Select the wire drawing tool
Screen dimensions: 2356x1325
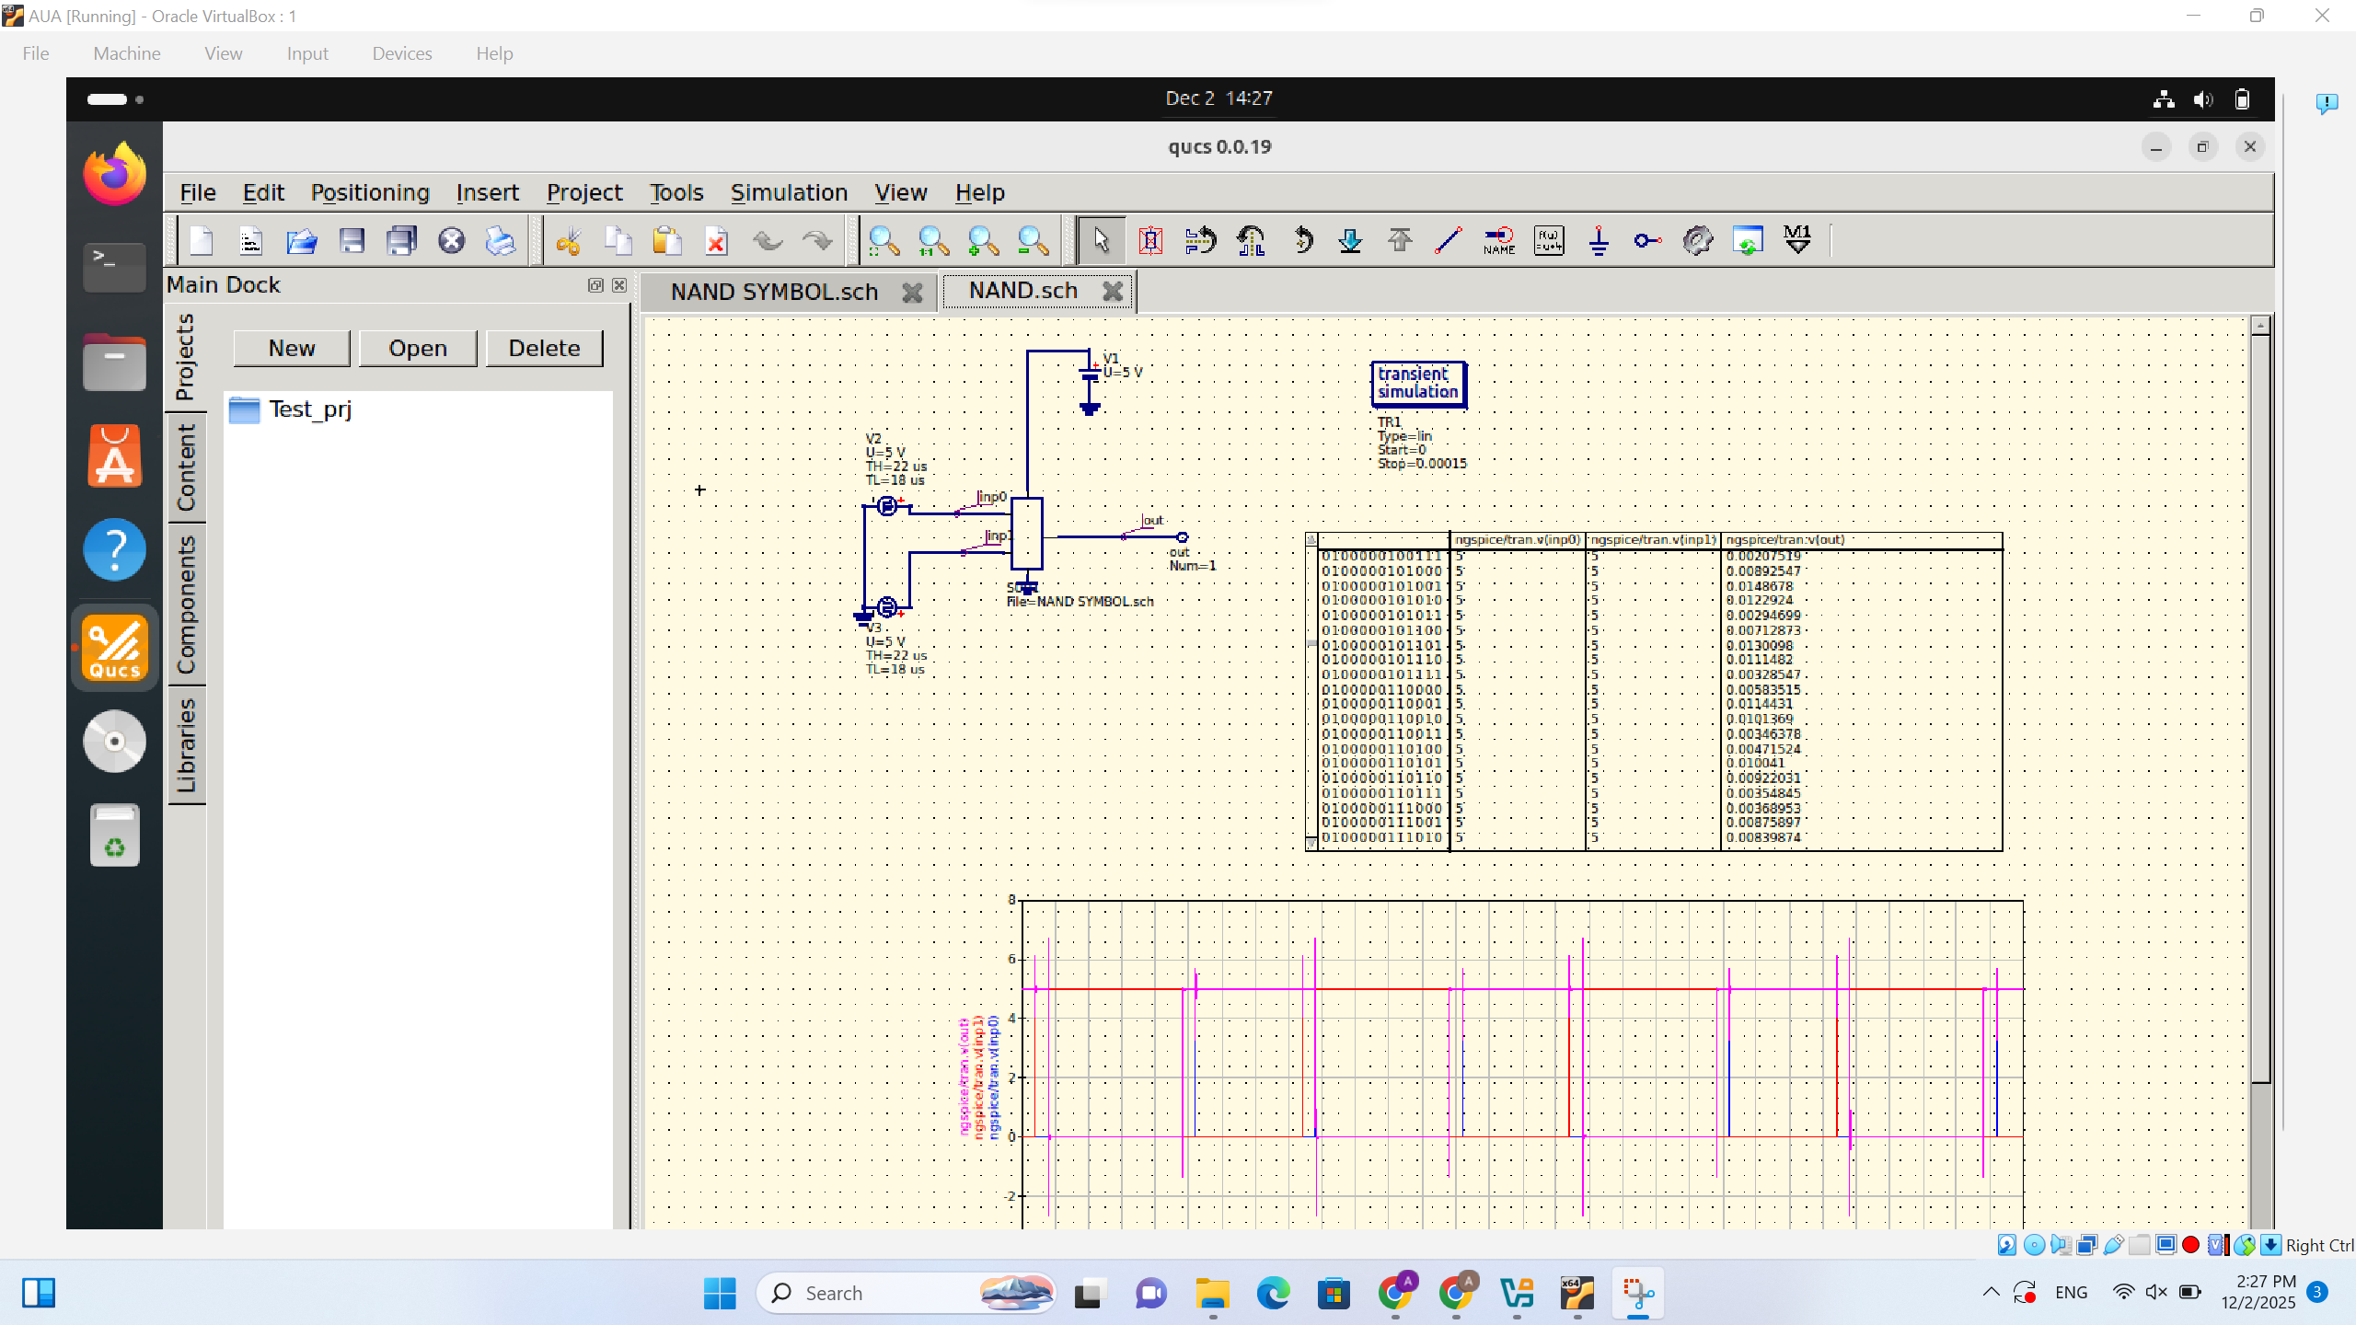tap(1449, 241)
